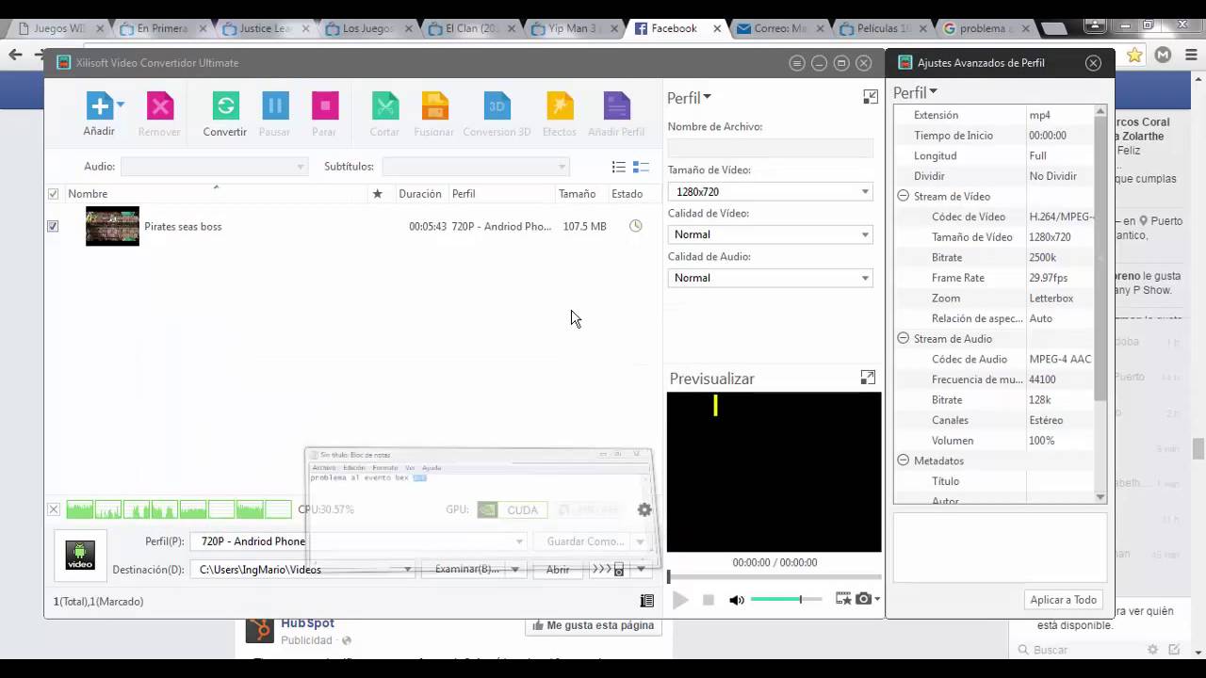Click the Aplicar a Todo button
Viewport: 1206px width, 678px height.
(x=1063, y=600)
